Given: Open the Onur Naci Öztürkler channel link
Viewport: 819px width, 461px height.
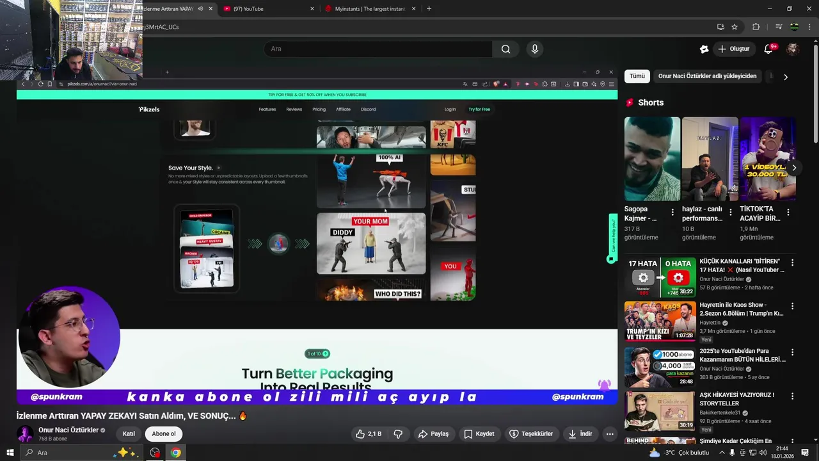Looking at the screenshot, I should (68, 430).
